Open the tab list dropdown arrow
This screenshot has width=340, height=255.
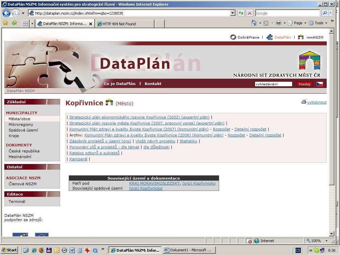click(32, 24)
